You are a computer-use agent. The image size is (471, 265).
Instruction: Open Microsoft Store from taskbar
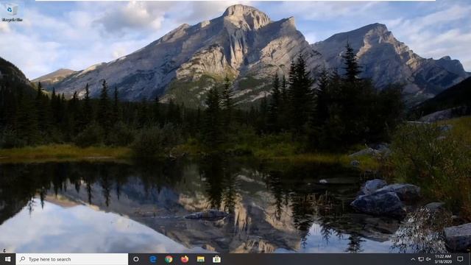point(216,259)
